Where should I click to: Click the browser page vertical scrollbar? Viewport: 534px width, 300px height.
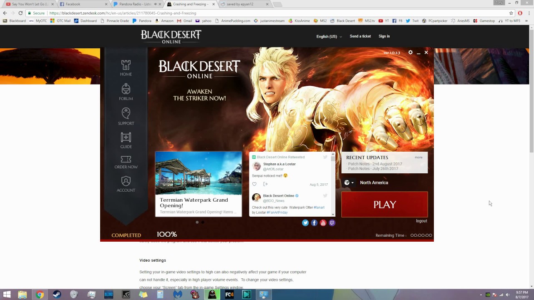pyautogui.click(x=531, y=92)
